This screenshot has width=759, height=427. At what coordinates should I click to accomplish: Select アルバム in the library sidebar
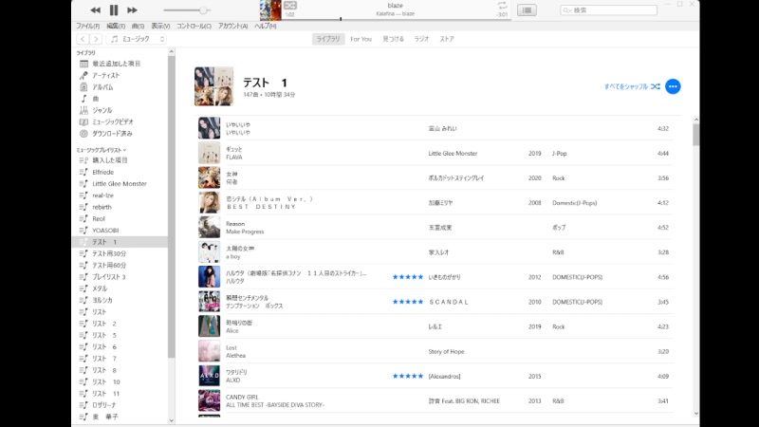click(x=102, y=86)
